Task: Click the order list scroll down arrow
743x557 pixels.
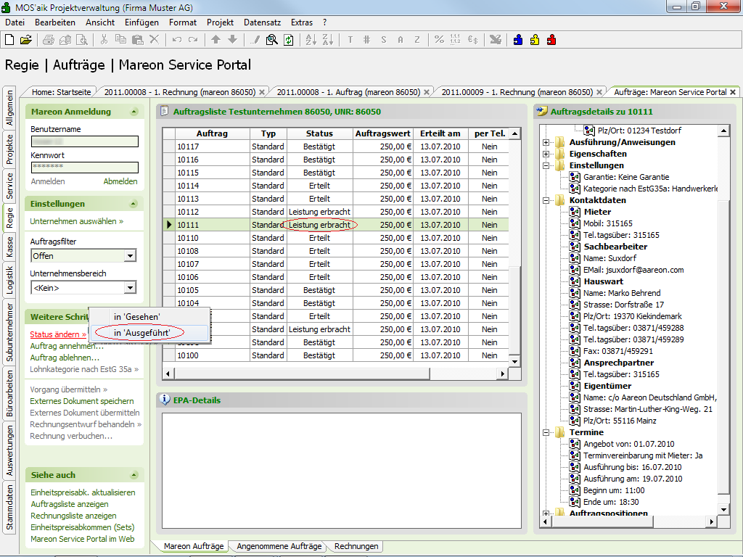Action: click(x=514, y=362)
